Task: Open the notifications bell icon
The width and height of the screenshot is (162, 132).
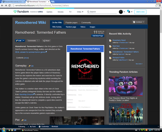Action: (x=129, y=12)
